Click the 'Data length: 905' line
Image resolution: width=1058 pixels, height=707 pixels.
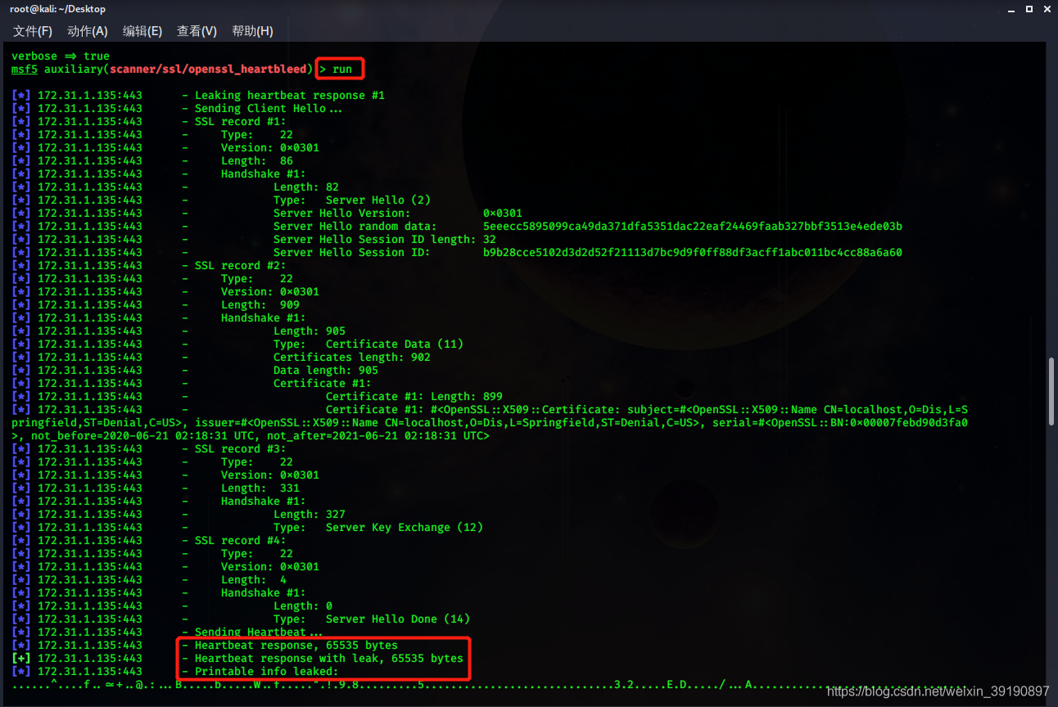coord(326,371)
